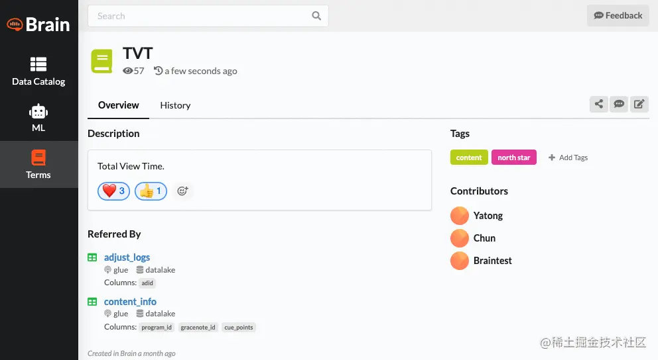Open the comments icon button
This screenshot has width=658, height=360.
coord(619,104)
